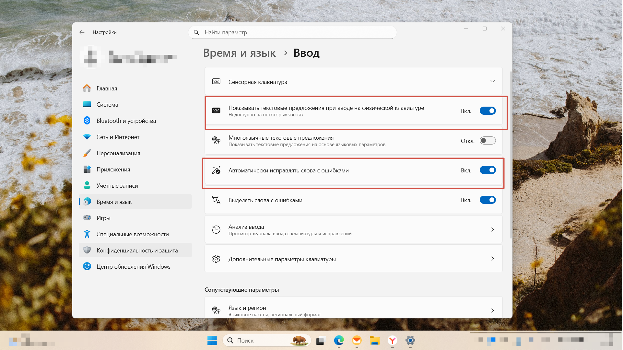This screenshot has height=350, width=623.
Task: Open Microsoft Edge from the taskbar
Action: pos(339,340)
